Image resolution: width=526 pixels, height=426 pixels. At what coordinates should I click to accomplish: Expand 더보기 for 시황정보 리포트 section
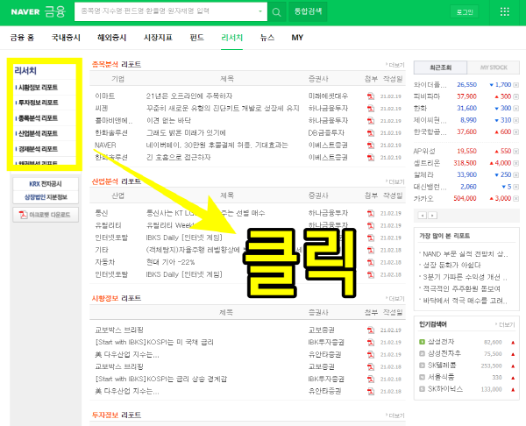click(x=395, y=299)
